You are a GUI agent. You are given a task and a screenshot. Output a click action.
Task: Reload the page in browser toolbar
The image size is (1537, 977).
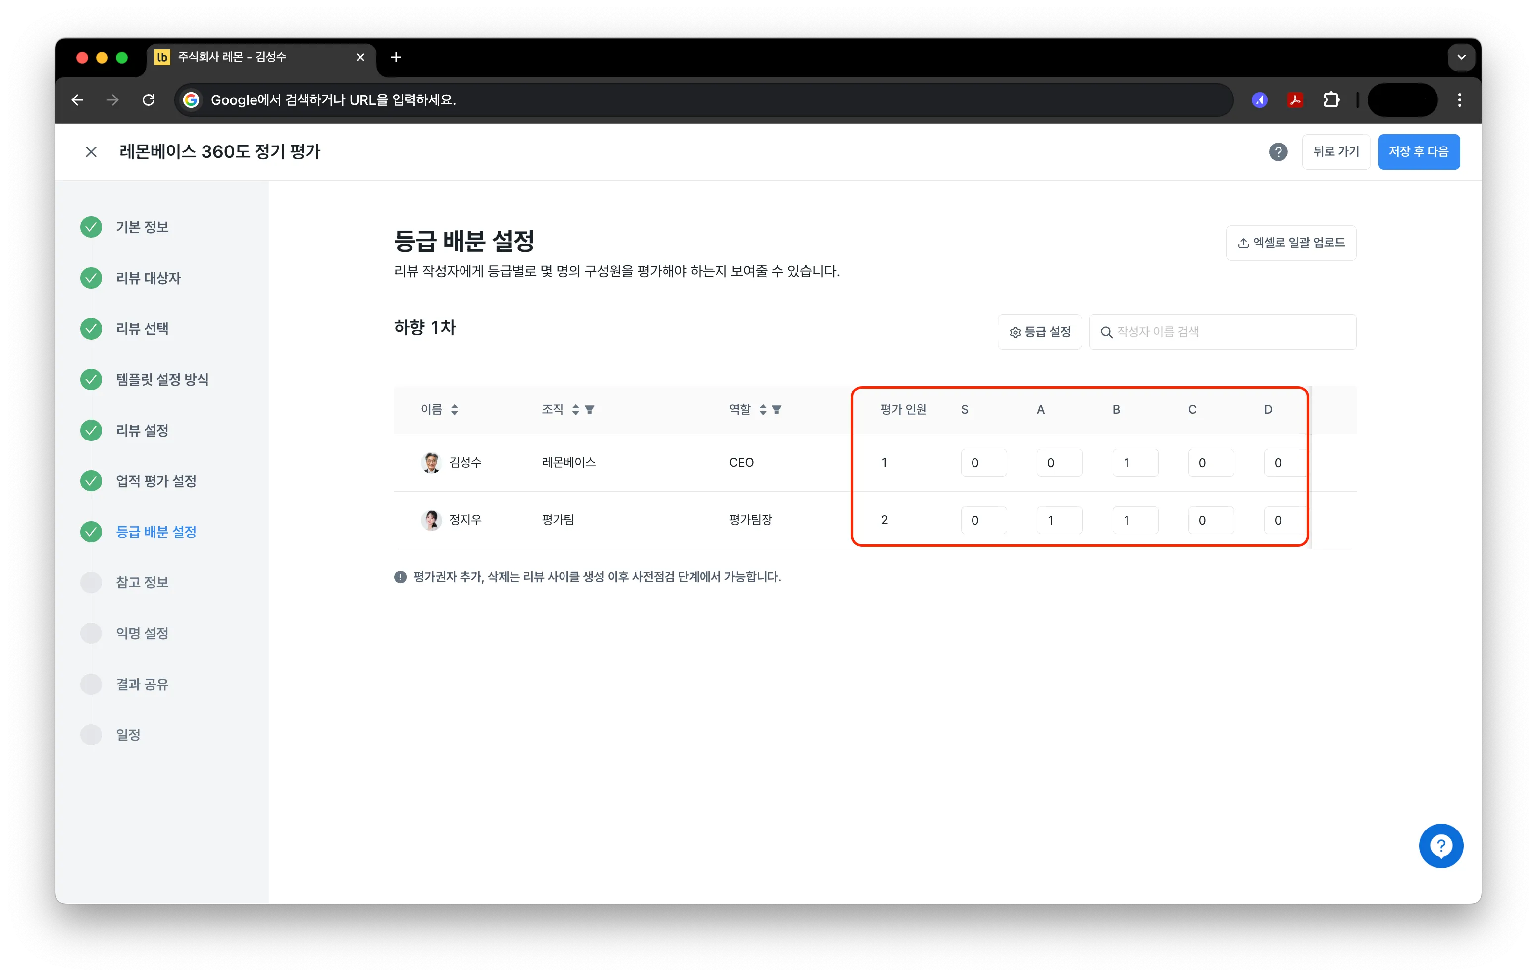[x=149, y=100]
